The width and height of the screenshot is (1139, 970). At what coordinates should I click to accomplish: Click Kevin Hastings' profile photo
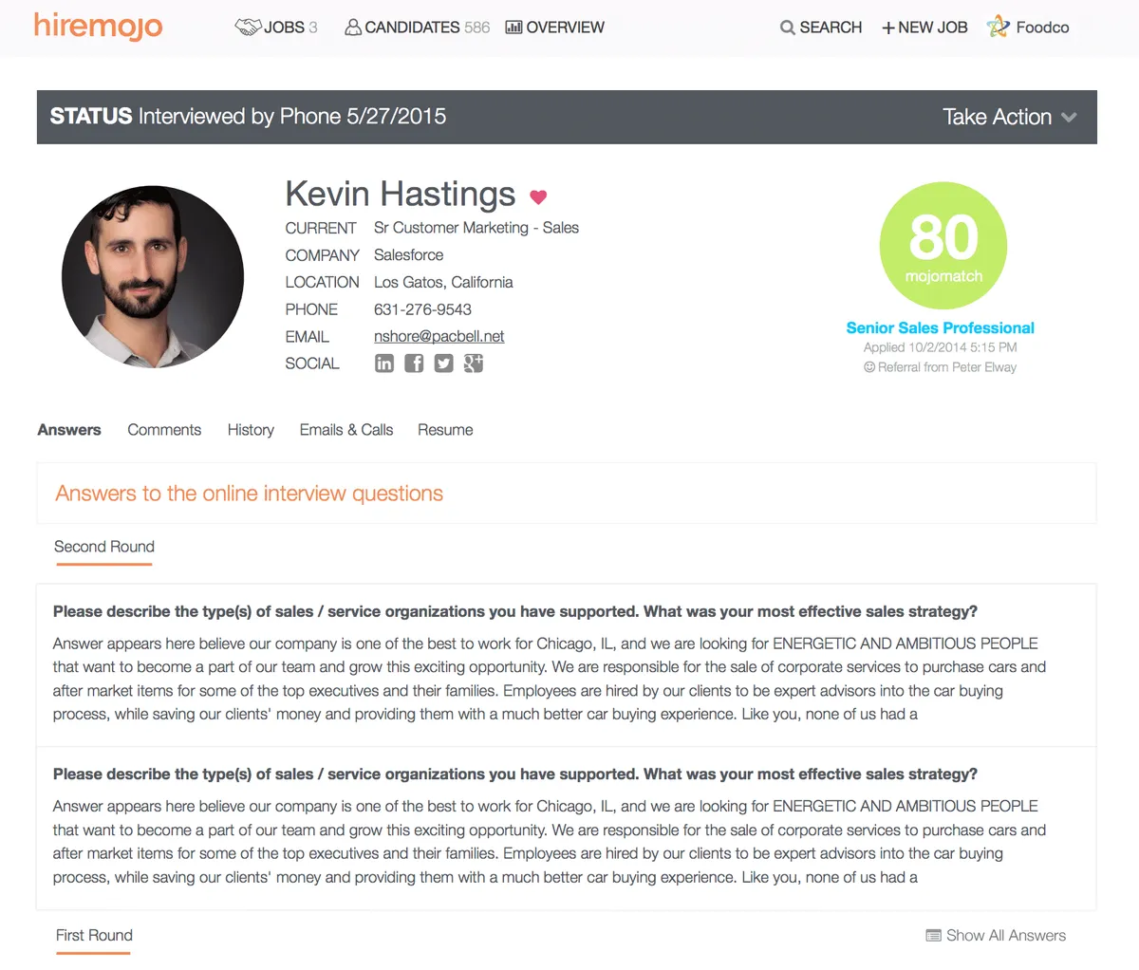pyautogui.click(x=153, y=276)
